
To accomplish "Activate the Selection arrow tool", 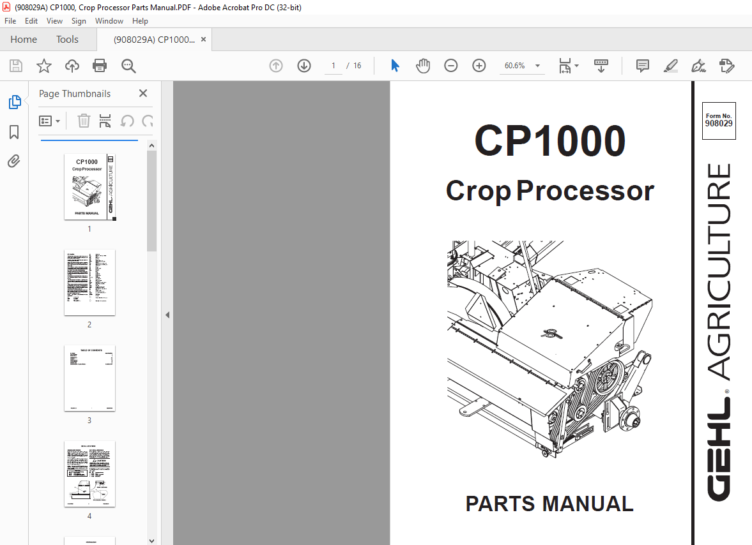I will (395, 66).
